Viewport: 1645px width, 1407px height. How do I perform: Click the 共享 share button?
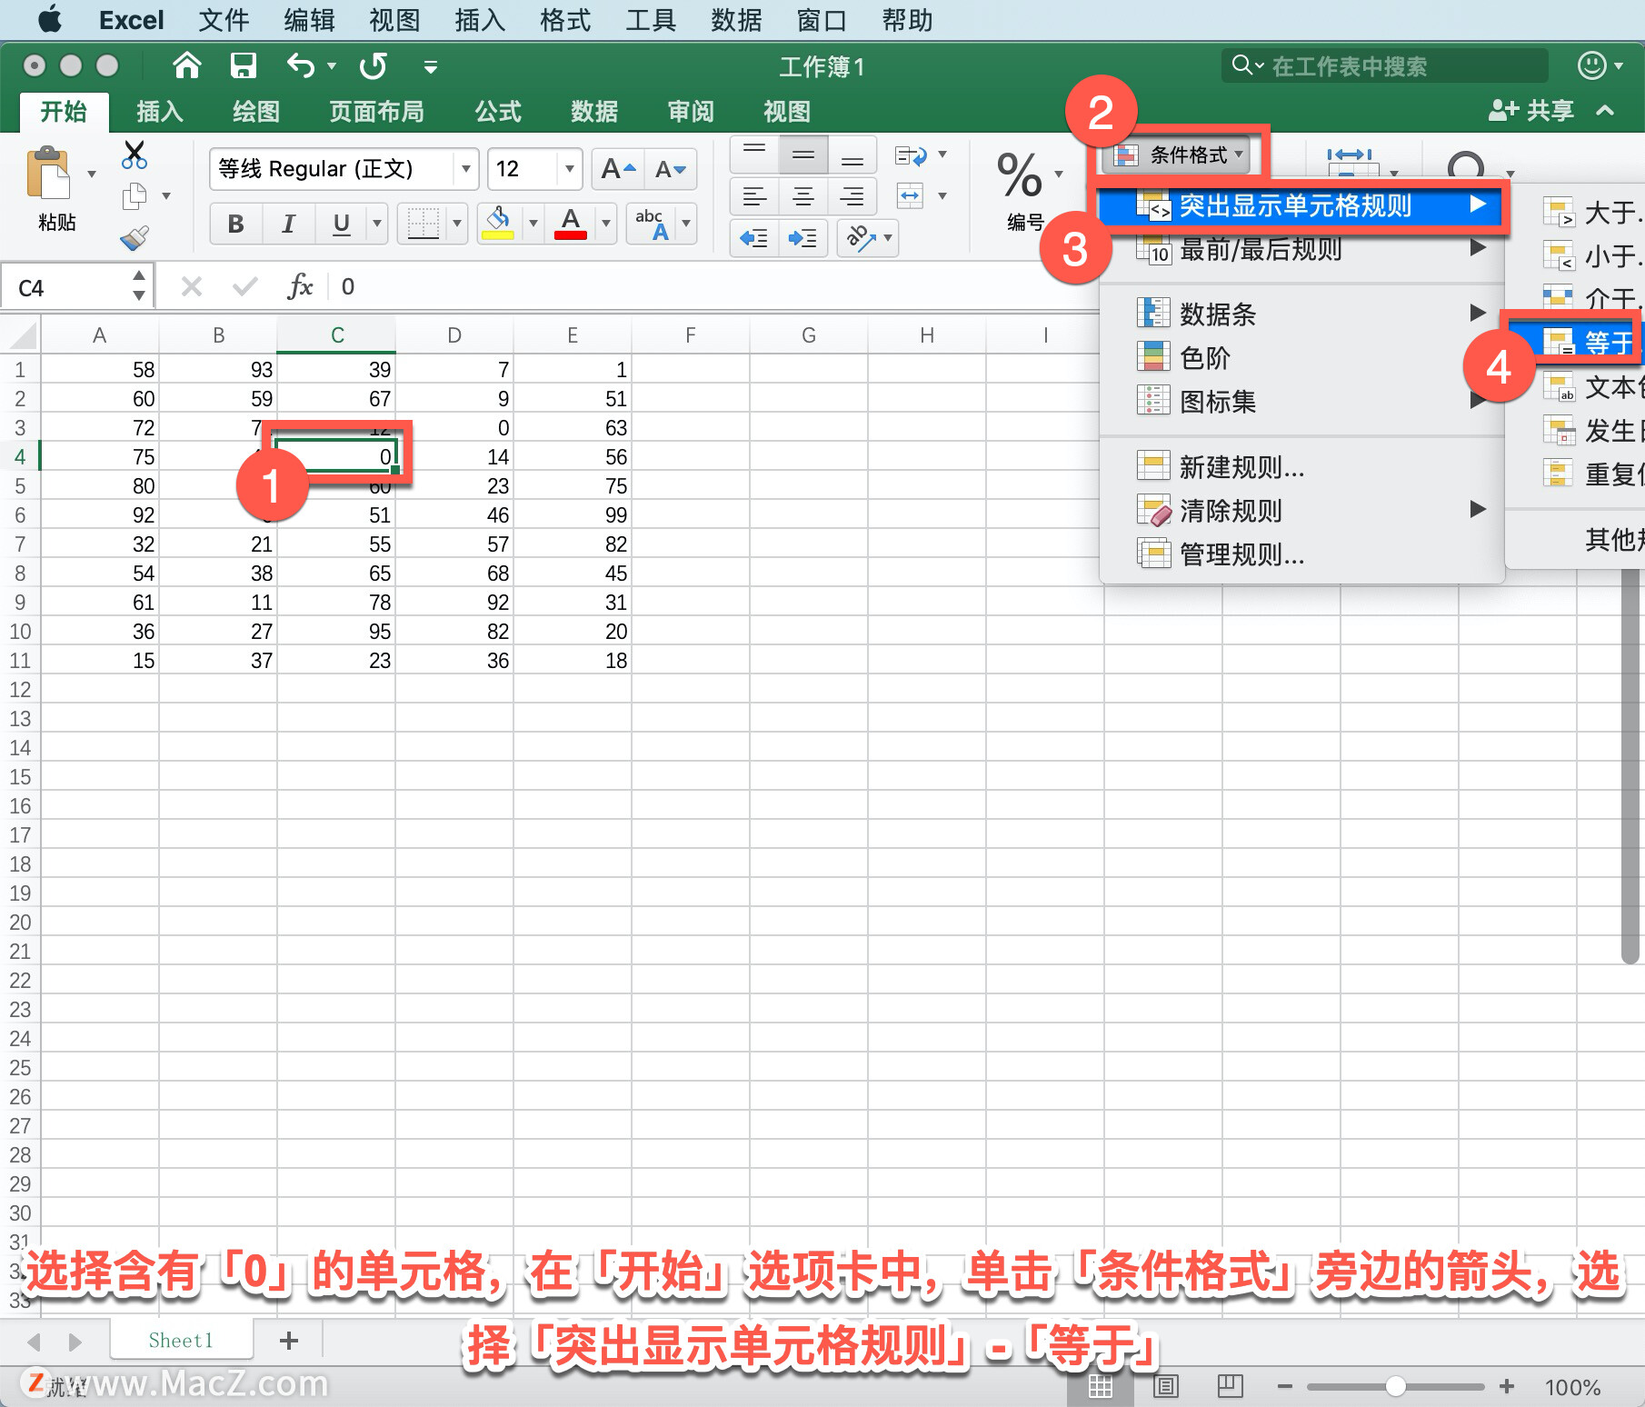[x=1531, y=111]
